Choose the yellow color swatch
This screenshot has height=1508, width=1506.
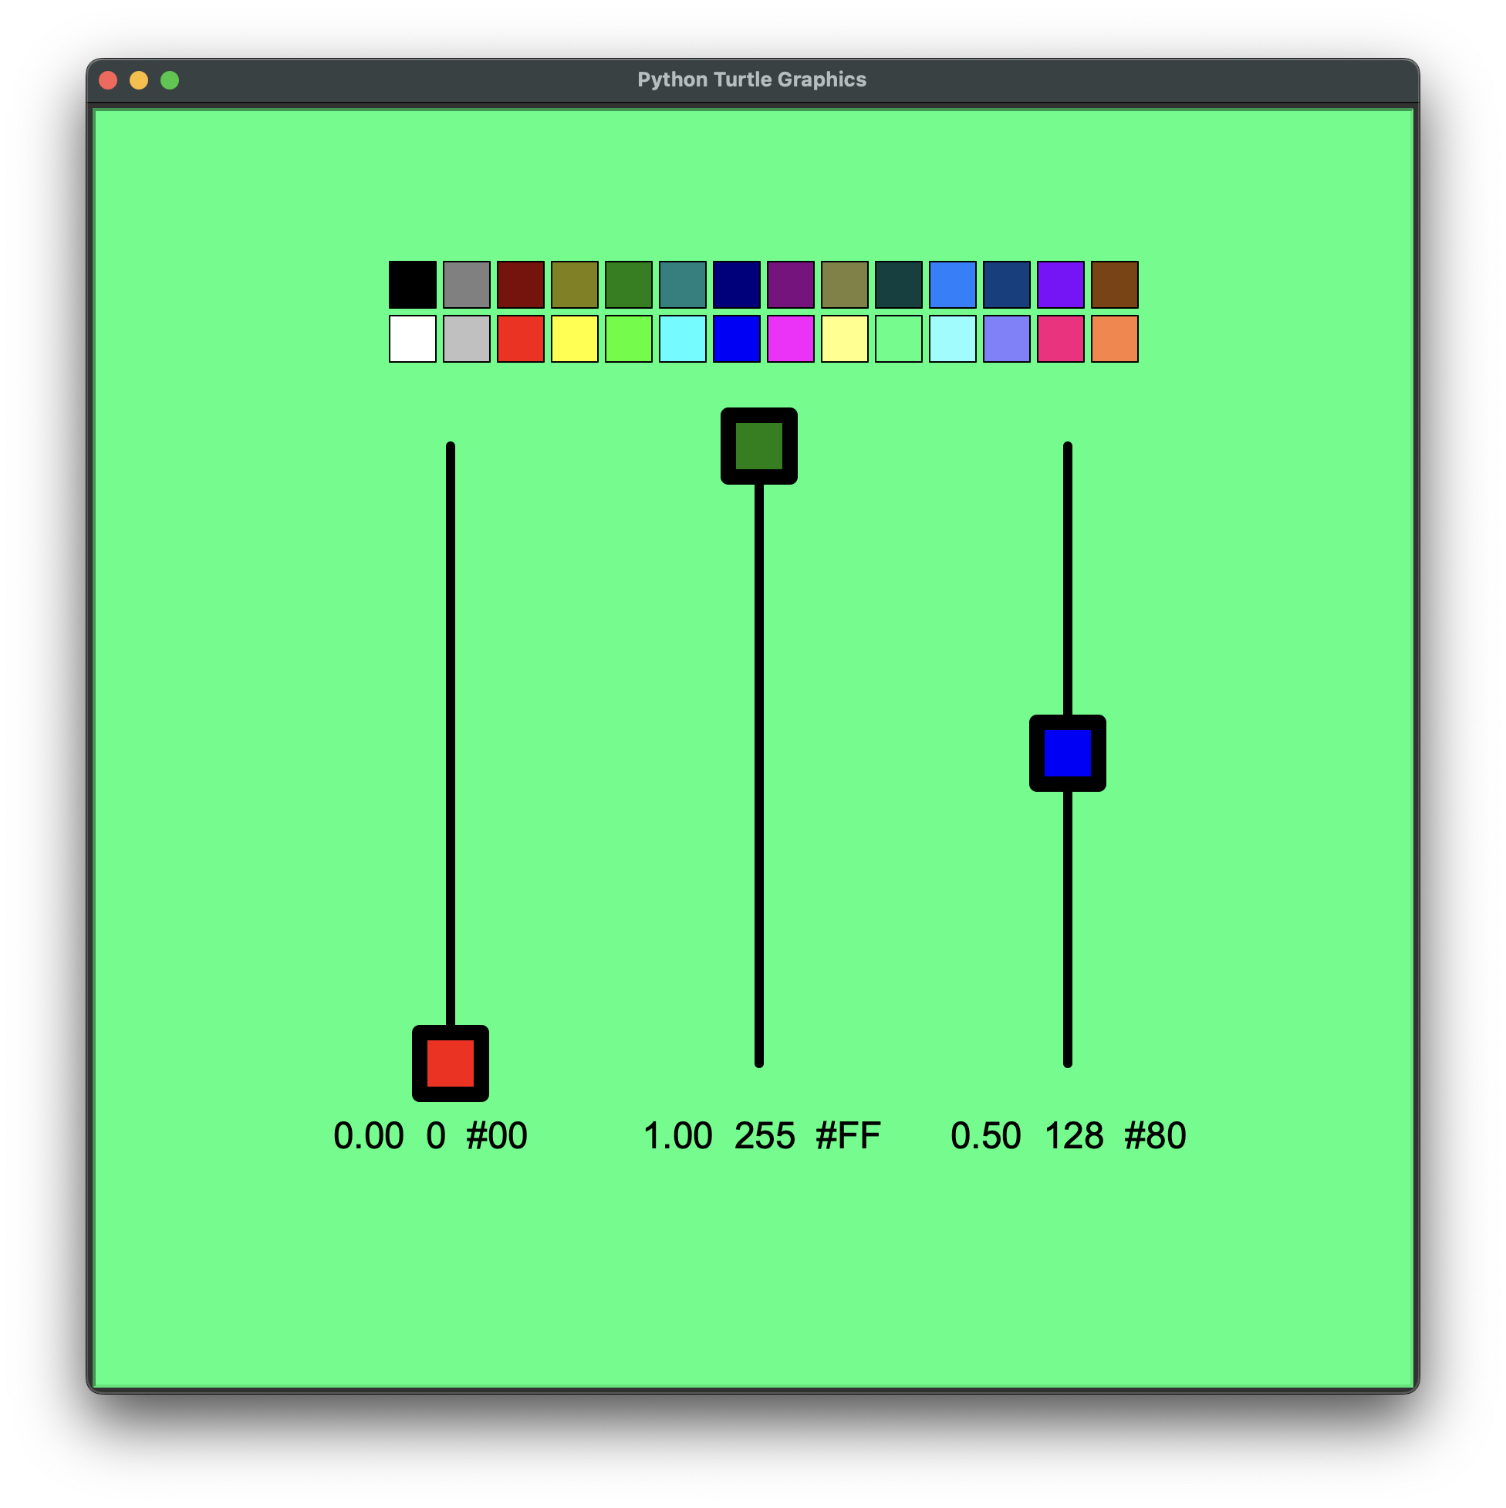coord(574,339)
